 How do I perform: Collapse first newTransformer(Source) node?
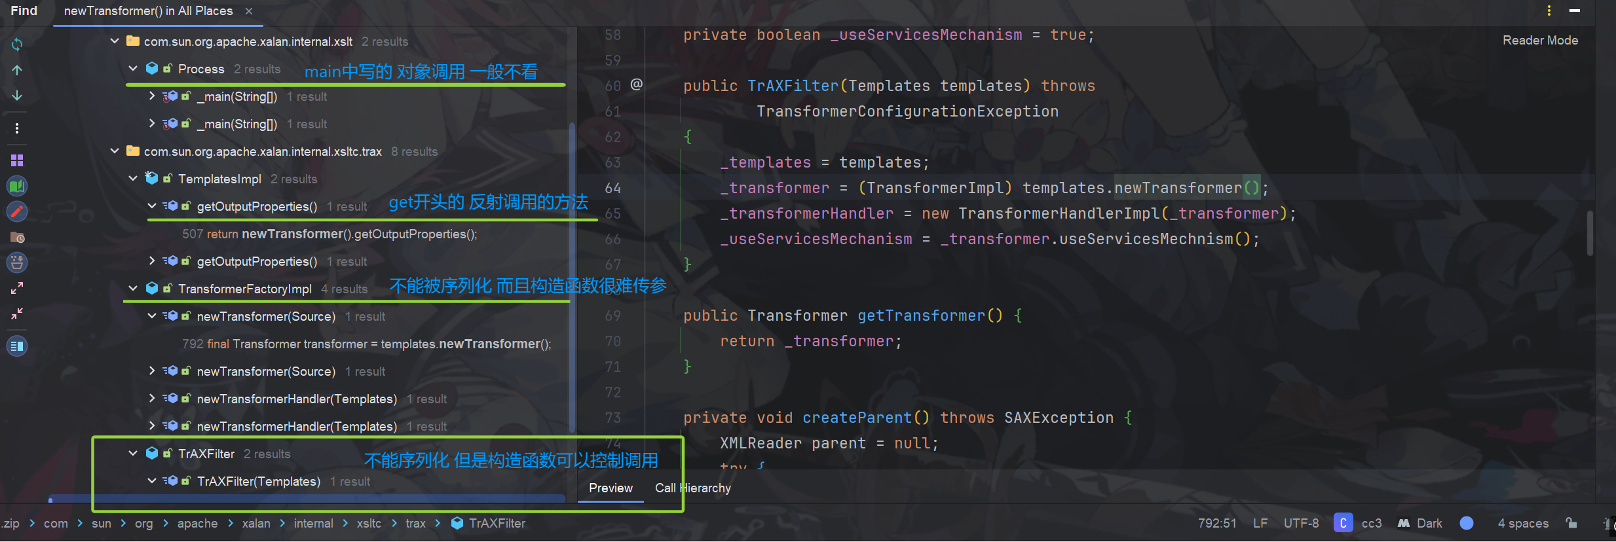tap(152, 316)
